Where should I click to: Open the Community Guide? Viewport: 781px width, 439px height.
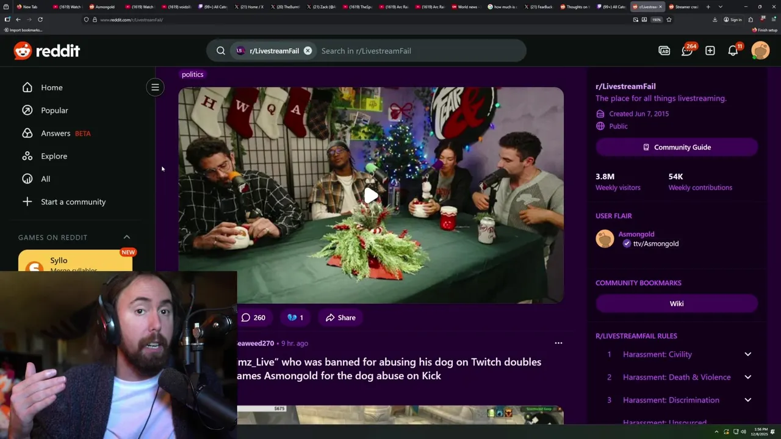(677, 147)
